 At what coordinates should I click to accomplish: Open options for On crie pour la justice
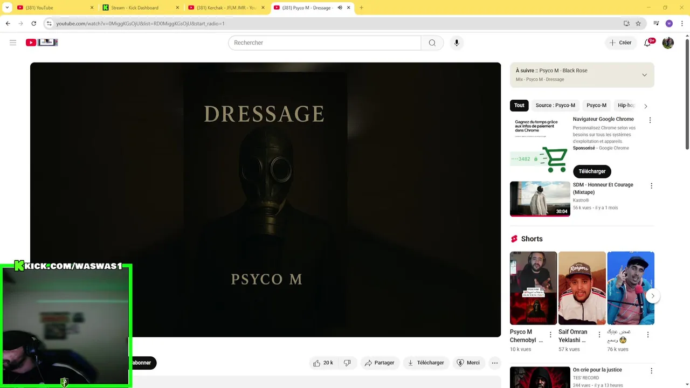coord(651,371)
